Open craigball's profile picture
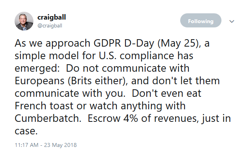 point(24,21)
